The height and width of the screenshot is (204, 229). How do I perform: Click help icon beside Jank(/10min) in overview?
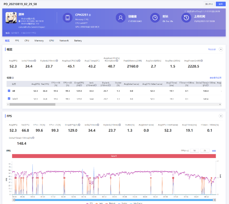click(x=34, y=60)
